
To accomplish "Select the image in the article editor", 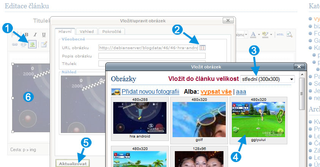I will pyautogui.click(x=31, y=98).
